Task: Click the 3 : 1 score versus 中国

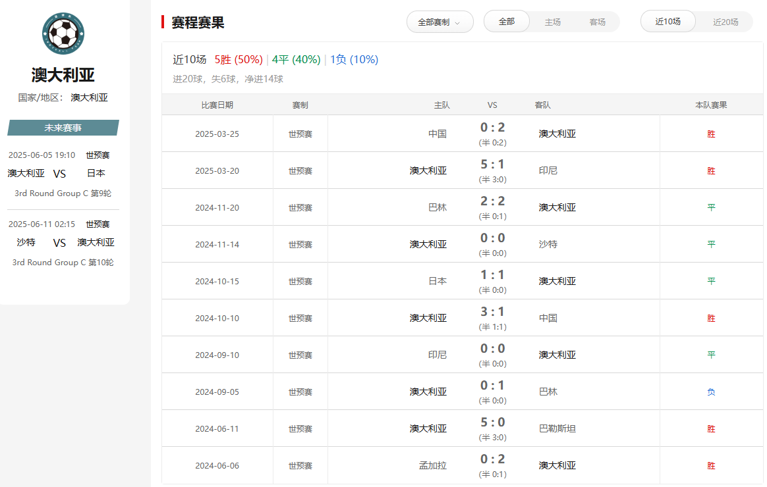Action: pyautogui.click(x=492, y=312)
